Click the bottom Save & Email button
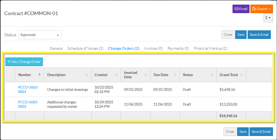 (x=261, y=132)
